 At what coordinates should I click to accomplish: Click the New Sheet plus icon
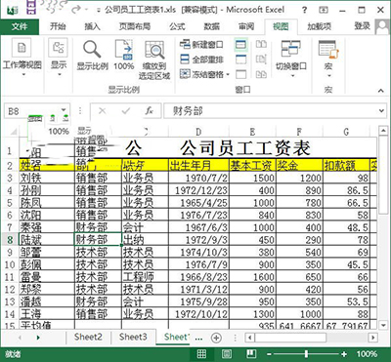(x=216, y=338)
